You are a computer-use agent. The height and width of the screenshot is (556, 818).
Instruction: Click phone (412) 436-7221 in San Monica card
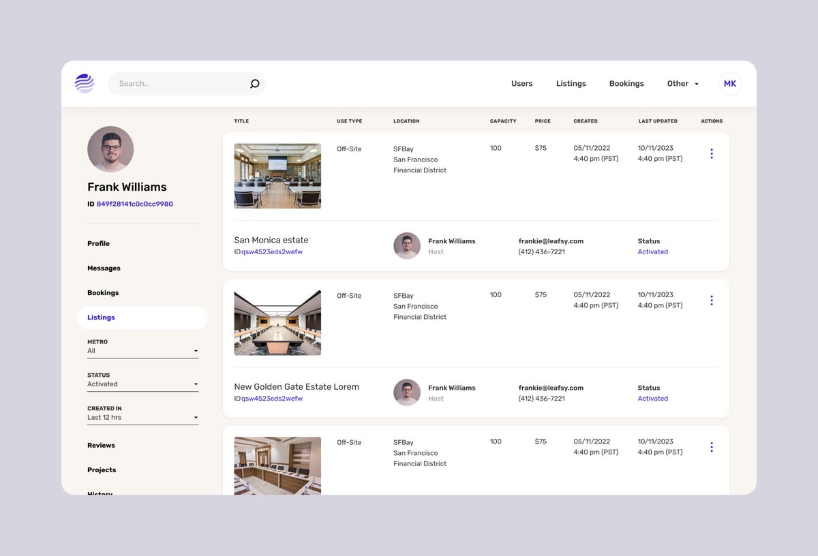pos(541,252)
